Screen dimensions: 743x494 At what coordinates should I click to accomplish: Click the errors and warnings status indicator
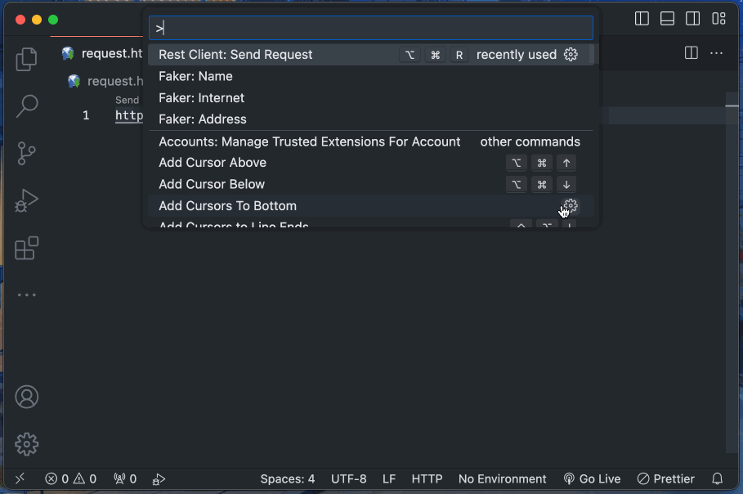coord(72,478)
